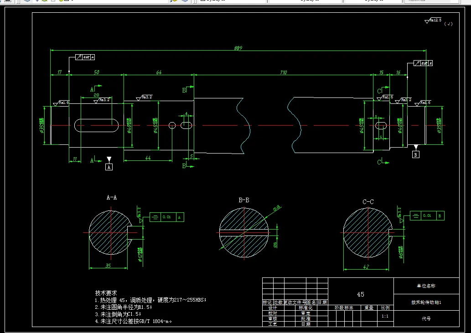The image size is (471, 333).
Task: Click the dimension value 50
Action: point(96,72)
